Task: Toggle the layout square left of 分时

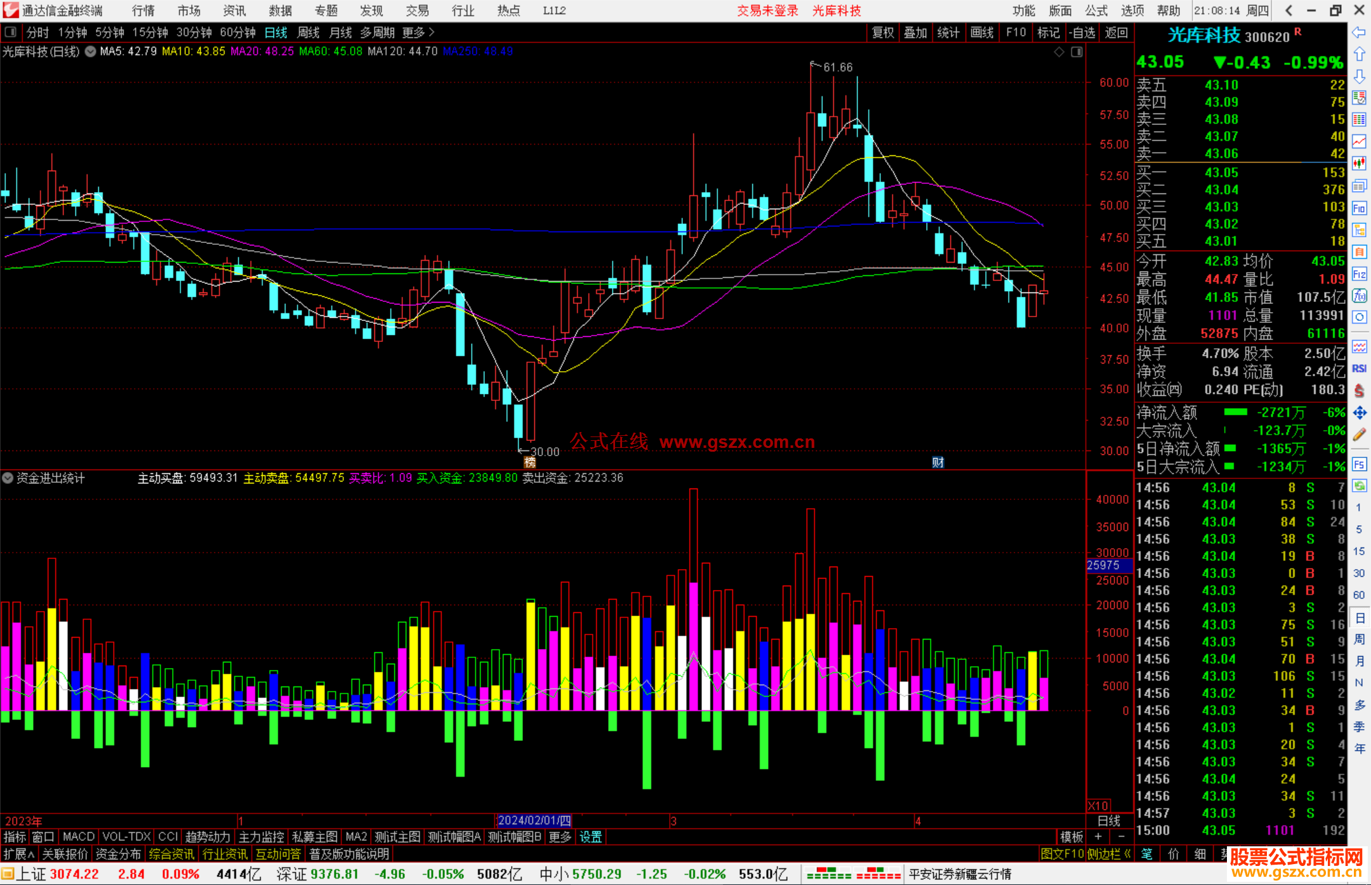Action: coord(11,32)
